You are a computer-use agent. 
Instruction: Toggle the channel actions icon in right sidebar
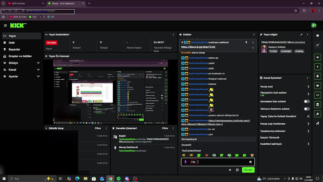(318, 104)
